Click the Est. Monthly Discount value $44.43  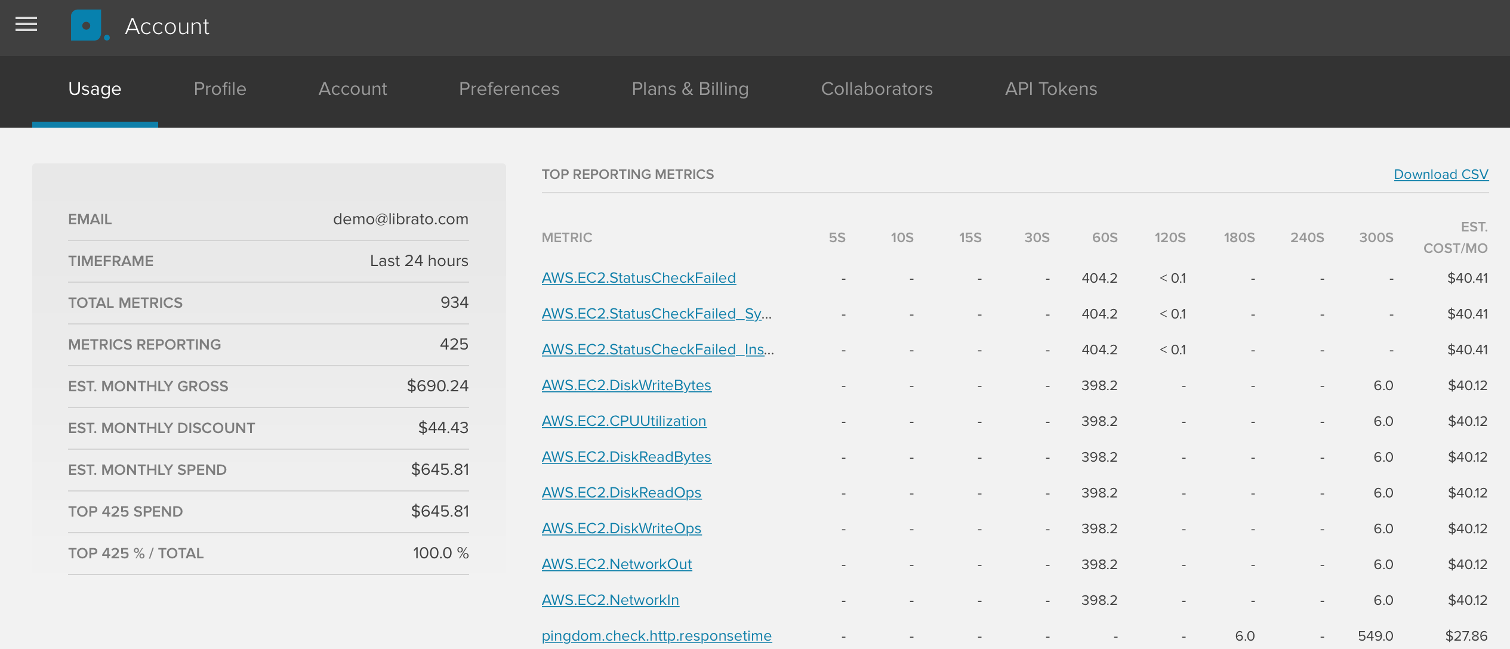point(443,428)
